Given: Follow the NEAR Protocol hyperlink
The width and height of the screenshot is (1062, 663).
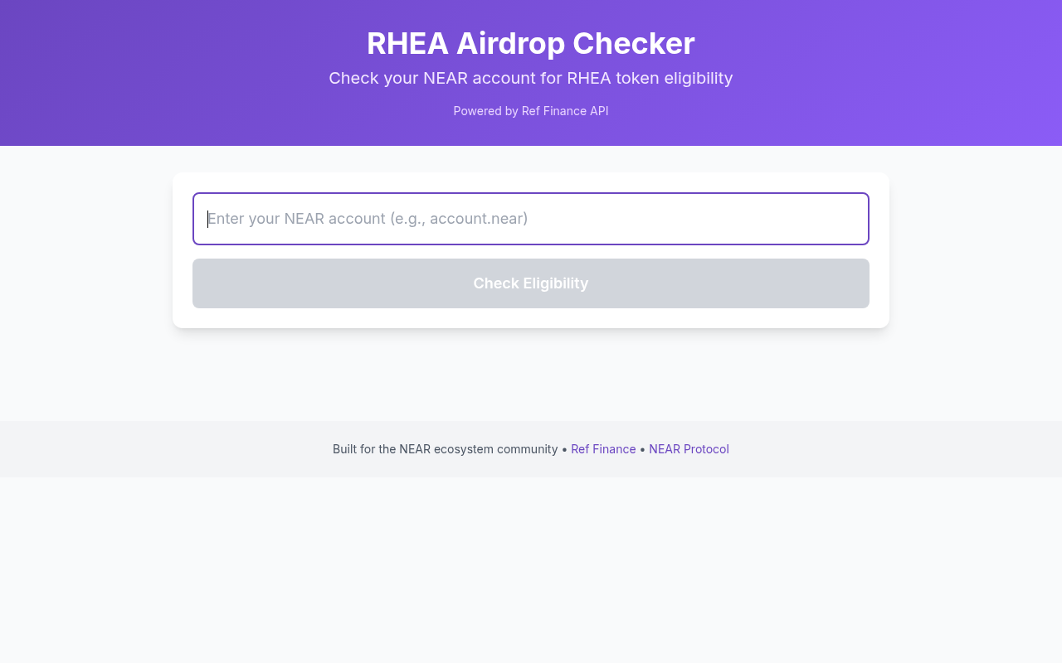Looking at the screenshot, I should [689, 448].
